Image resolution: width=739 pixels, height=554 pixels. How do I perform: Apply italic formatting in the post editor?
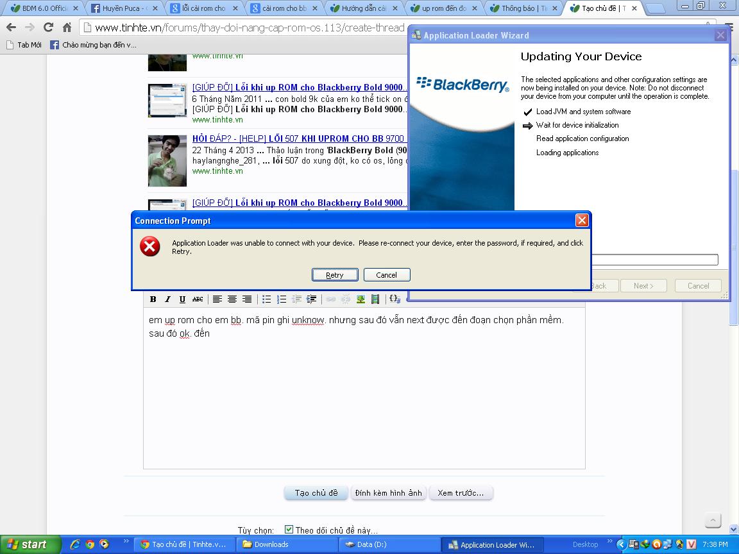(168, 299)
